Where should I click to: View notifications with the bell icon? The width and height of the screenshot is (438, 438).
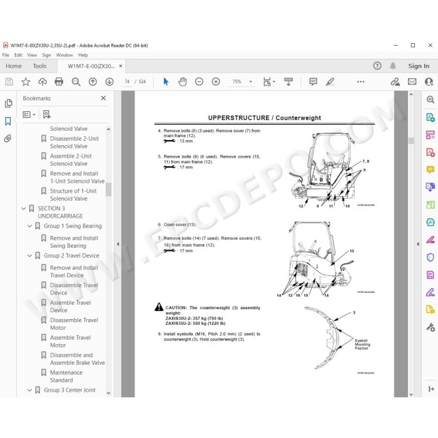(x=393, y=66)
